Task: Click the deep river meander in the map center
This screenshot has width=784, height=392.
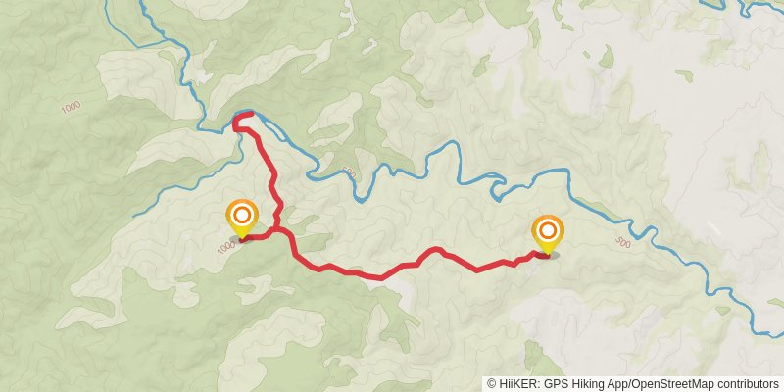Action: click(x=359, y=192)
